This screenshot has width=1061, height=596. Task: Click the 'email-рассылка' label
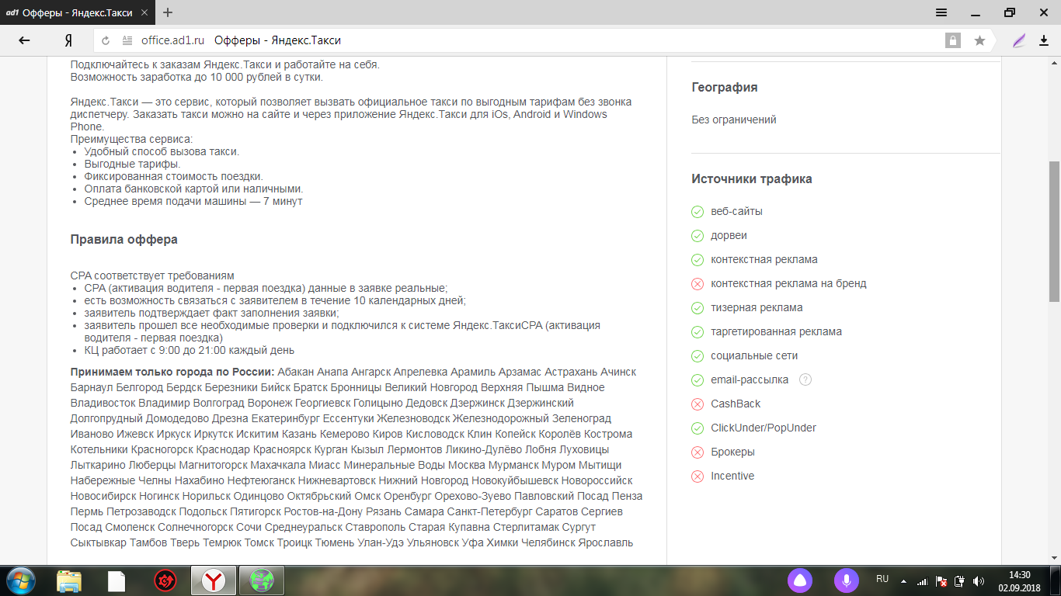(x=750, y=380)
